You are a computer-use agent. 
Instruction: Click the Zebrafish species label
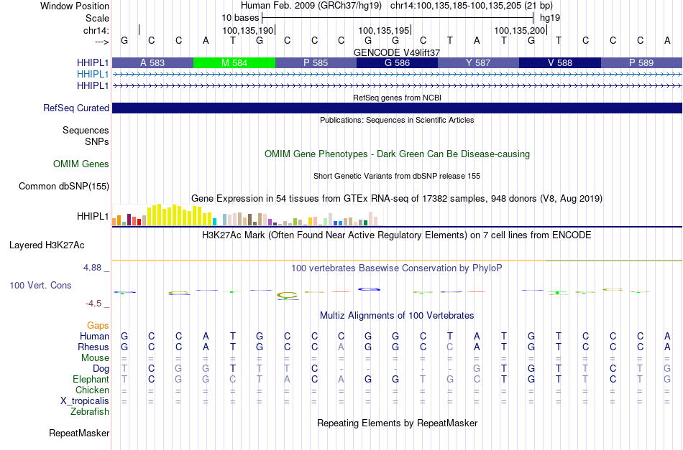90,412
